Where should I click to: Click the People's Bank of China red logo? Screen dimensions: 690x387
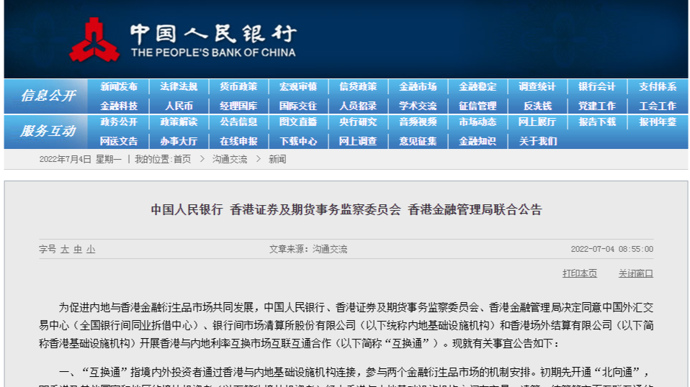(x=94, y=40)
